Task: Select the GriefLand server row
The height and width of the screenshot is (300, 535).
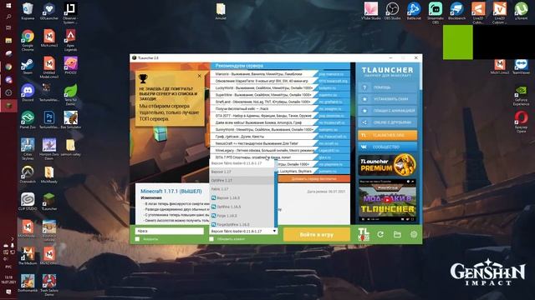Action: (280, 102)
